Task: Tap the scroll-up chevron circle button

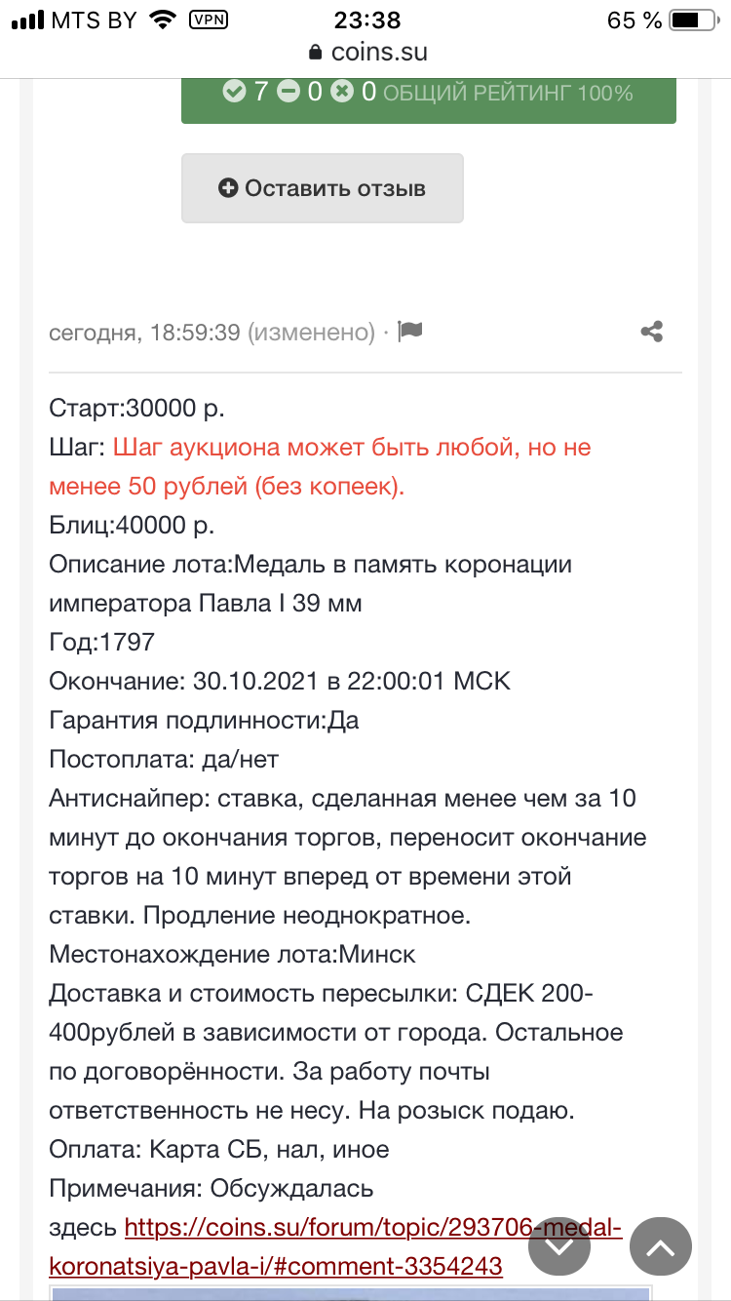Action: (x=661, y=1246)
